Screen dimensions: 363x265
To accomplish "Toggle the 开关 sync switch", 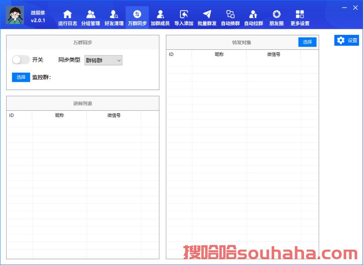I will tap(21, 60).
